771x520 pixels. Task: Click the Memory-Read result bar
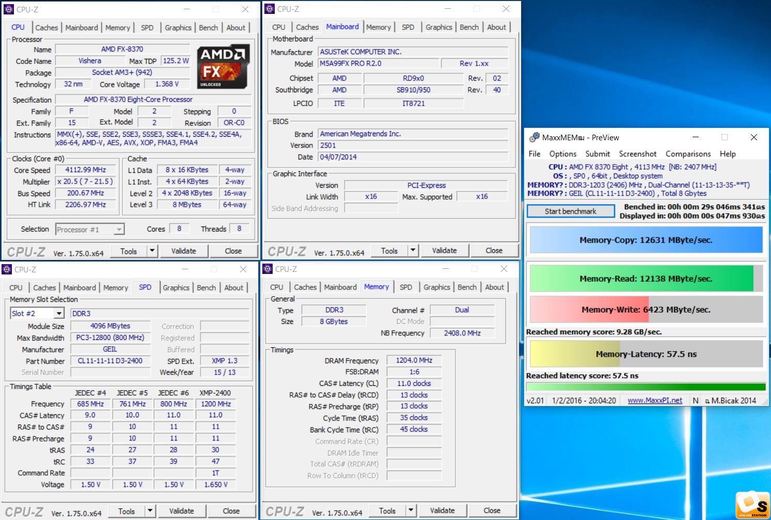pos(646,279)
